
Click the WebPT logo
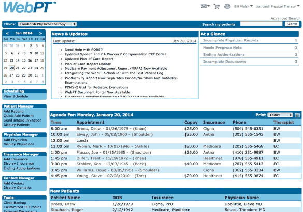coord(30,7)
